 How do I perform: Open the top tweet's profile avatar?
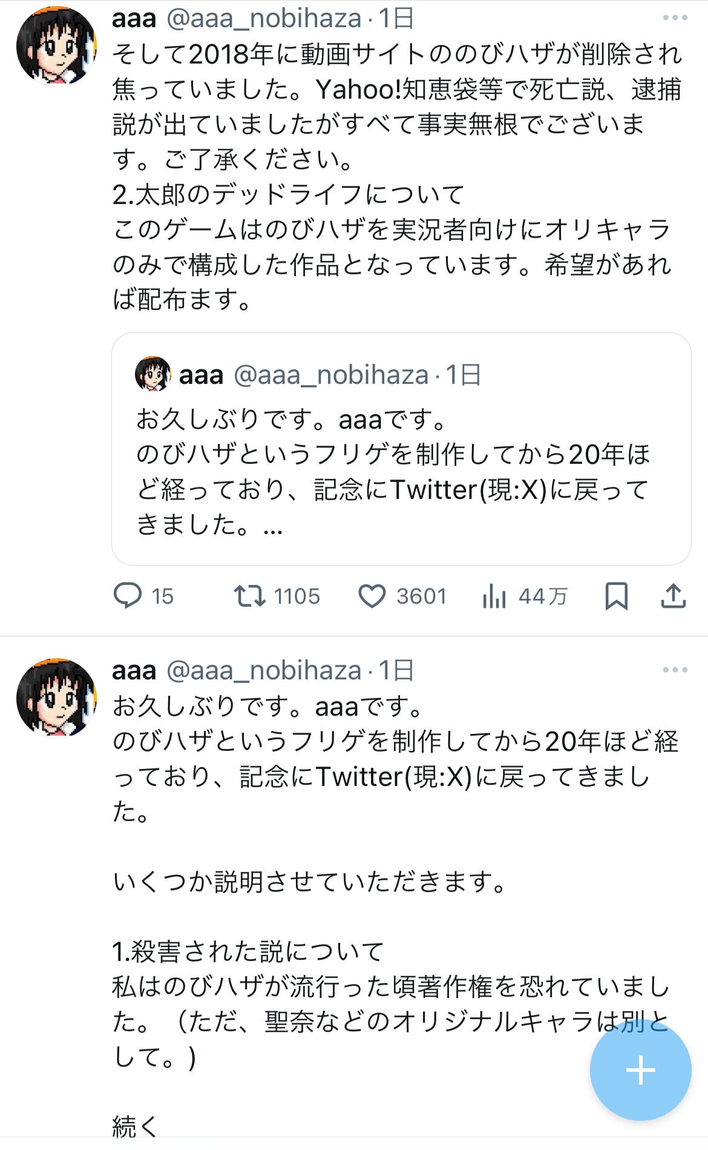pos(56,45)
